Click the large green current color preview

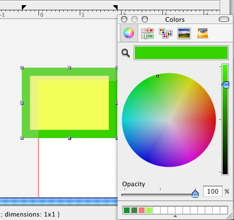[x=181, y=53]
